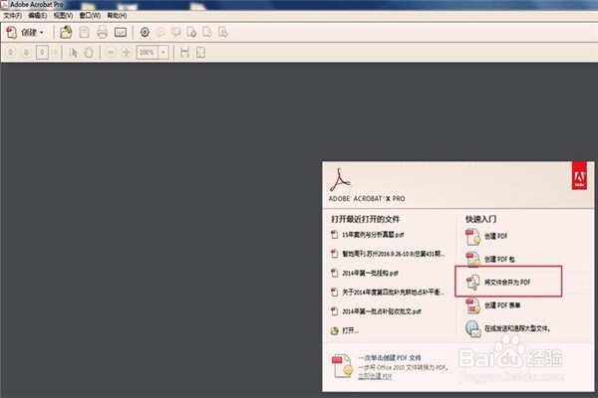Click the gear settings toolbar icon

click(x=145, y=33)
